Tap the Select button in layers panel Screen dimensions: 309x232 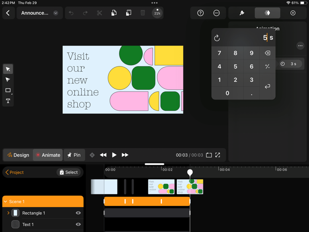68,172
